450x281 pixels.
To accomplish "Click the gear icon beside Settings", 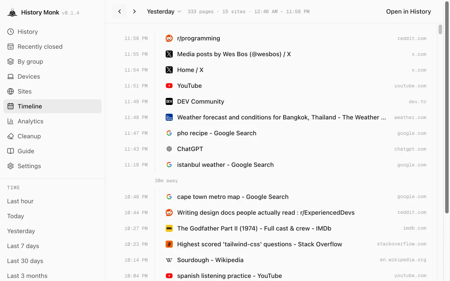I will (x=11, y=166).
